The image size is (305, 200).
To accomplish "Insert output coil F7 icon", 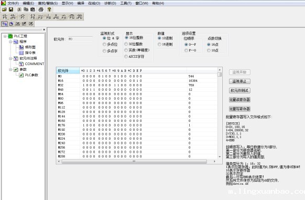I will coord(23,17).
